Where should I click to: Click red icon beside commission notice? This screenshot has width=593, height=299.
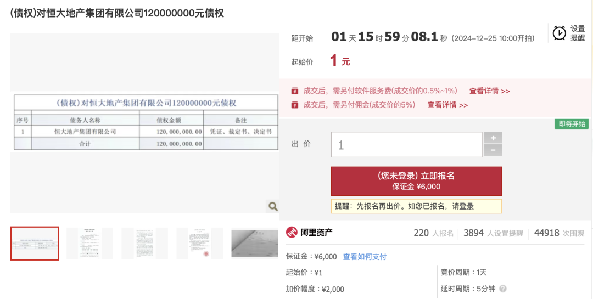pyautogui.click(x=295, y=105)
